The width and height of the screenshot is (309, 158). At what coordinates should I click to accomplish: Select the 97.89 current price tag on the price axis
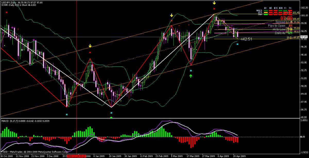(304, 37)
